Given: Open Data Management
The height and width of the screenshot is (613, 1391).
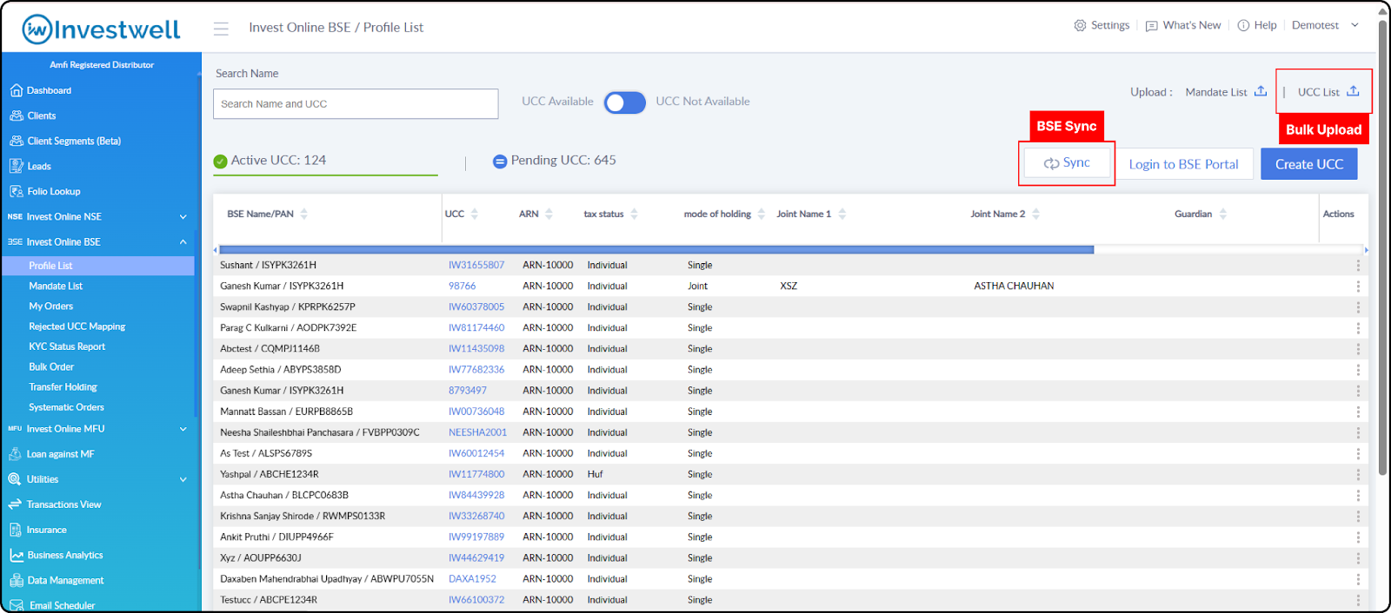Looking at the screenshot, I should (x=65, y=580).
